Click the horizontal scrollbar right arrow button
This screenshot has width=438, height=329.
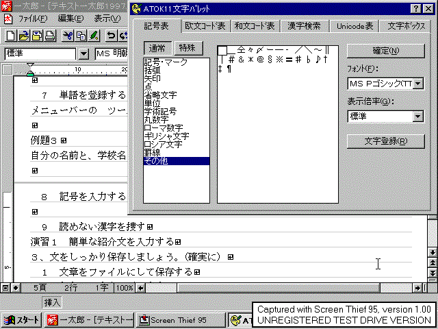tap(417, 288)
